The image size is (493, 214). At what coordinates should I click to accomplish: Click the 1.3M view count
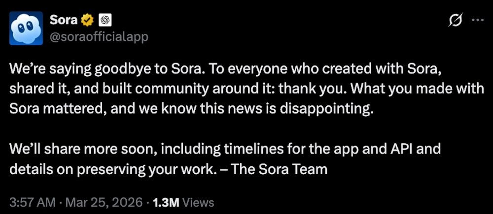coord(166,202)
